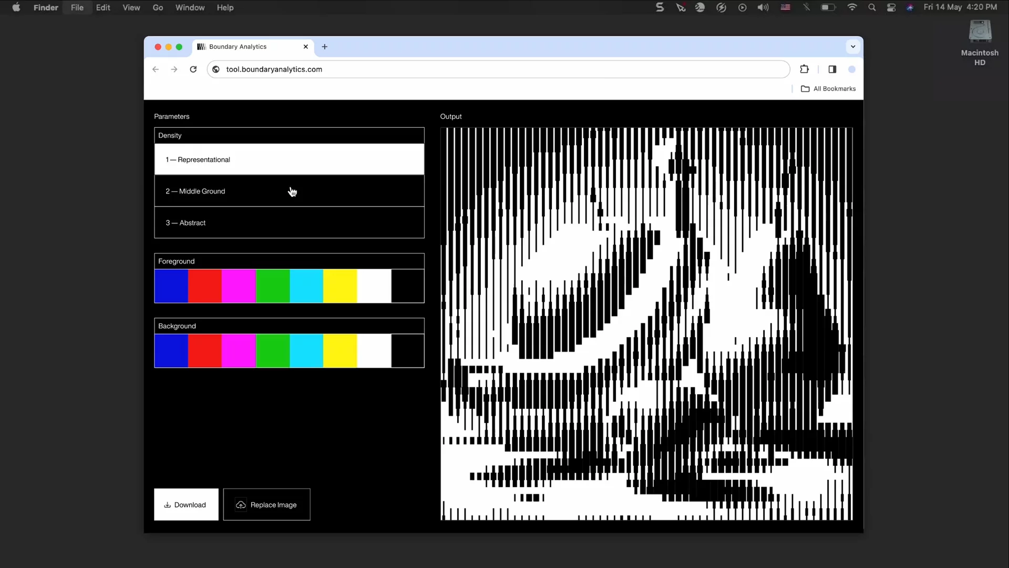
Task: Click the site info icon in address bar
Action: (x=216, y=69)
